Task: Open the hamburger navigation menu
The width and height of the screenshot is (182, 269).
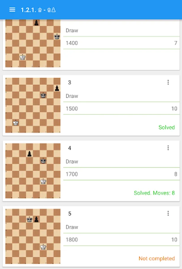Action: (12, 10)
